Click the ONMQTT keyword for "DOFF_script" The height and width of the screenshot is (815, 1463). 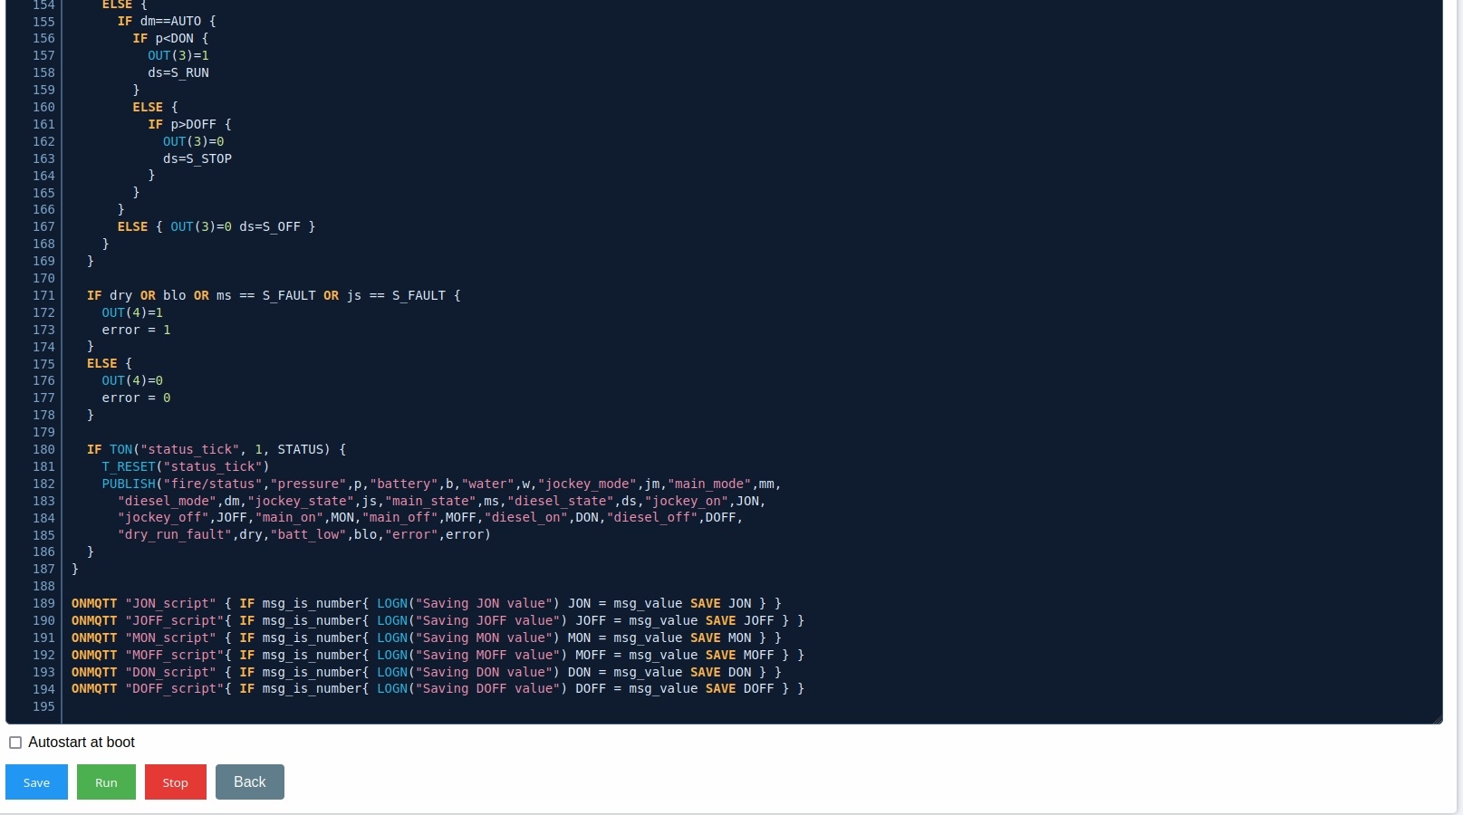(x=94, y=689)
